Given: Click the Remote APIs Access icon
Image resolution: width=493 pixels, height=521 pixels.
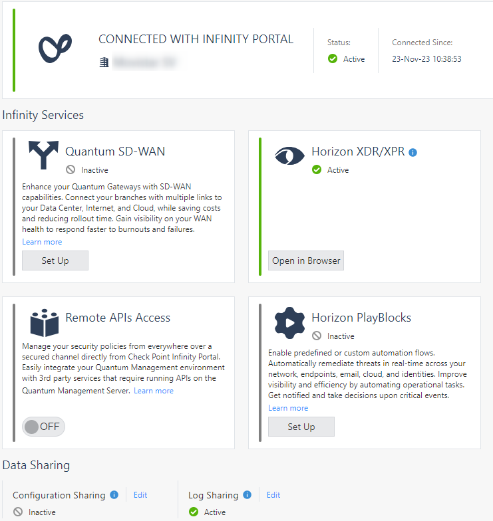Looking at the screenshot, I should 45,322.
